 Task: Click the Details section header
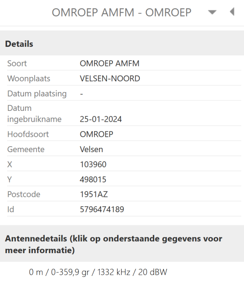(x=19, y=44)
